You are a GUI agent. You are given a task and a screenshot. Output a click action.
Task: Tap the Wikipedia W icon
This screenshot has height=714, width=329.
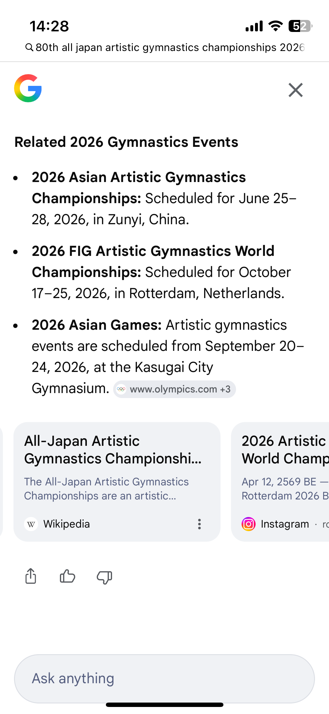coord(31,524)
